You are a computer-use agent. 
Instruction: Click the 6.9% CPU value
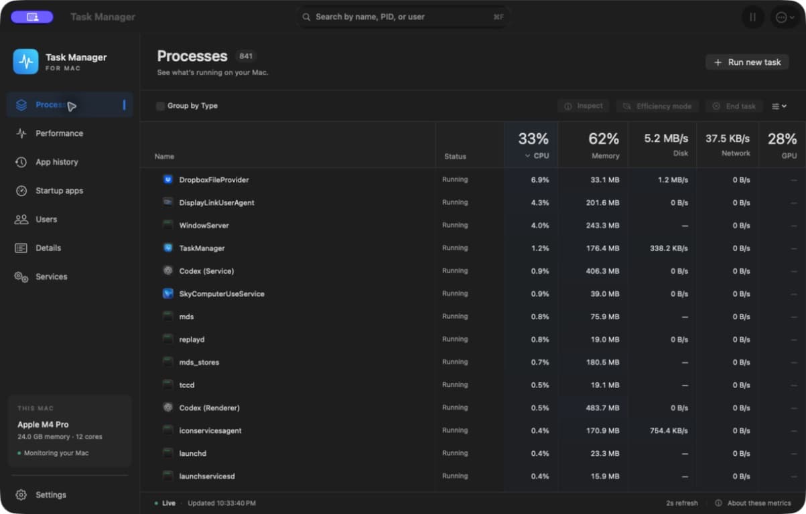click(x=540, y=180)
